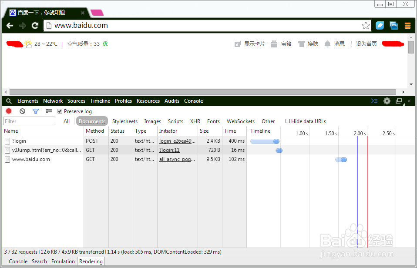The height and width of the screenshot is (268, 417).
Task: Click the 消息 bell icon
Action: pos(327,44)
